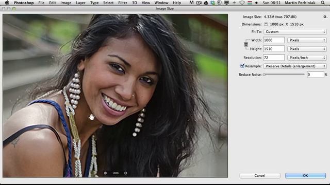Open the Window menu
330x185 pixels.
161,3
